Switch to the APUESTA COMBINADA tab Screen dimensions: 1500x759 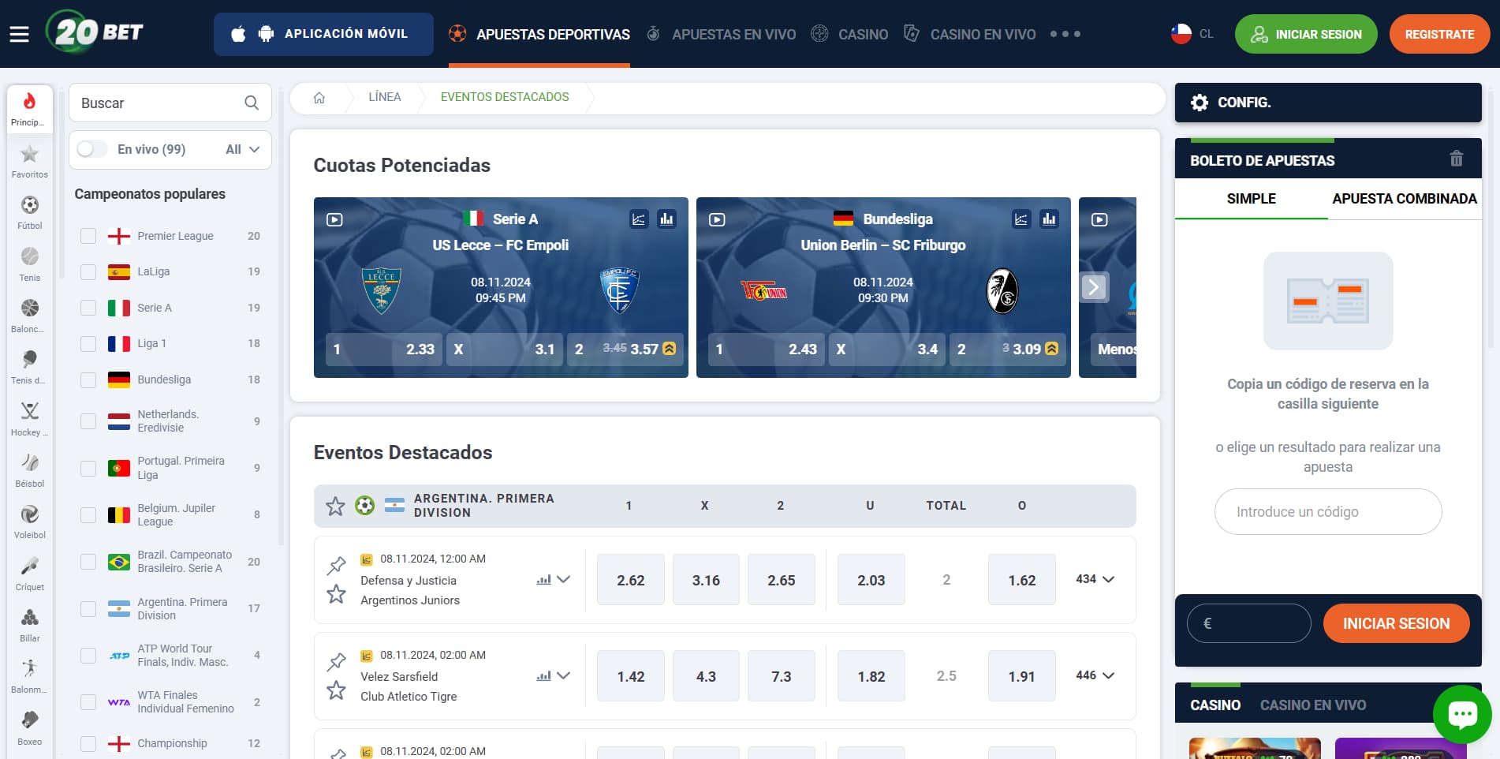coord(1404,199)
